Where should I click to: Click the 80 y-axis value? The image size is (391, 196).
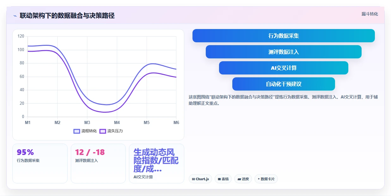(x=22, y=63)
